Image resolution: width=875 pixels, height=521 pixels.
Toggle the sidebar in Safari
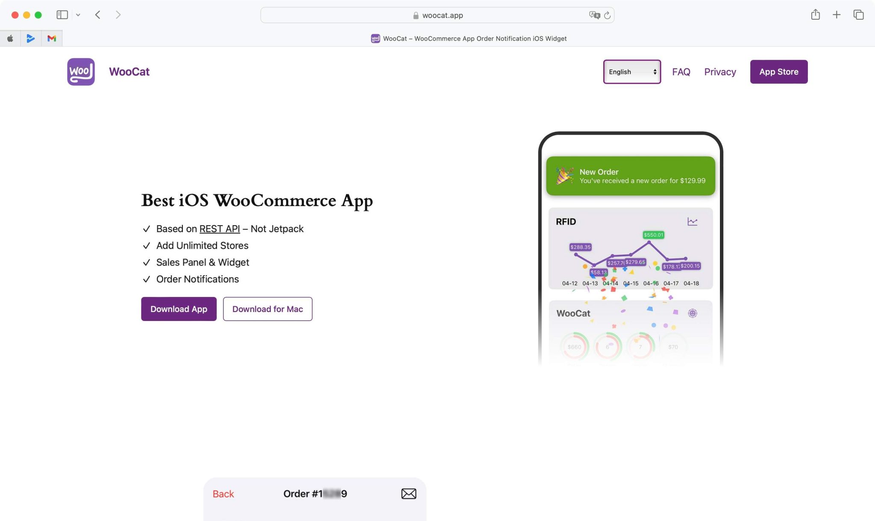click(62, 14)
